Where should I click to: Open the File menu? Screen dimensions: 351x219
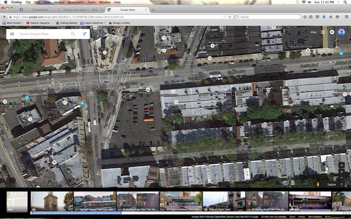click(x=28, y=2)
